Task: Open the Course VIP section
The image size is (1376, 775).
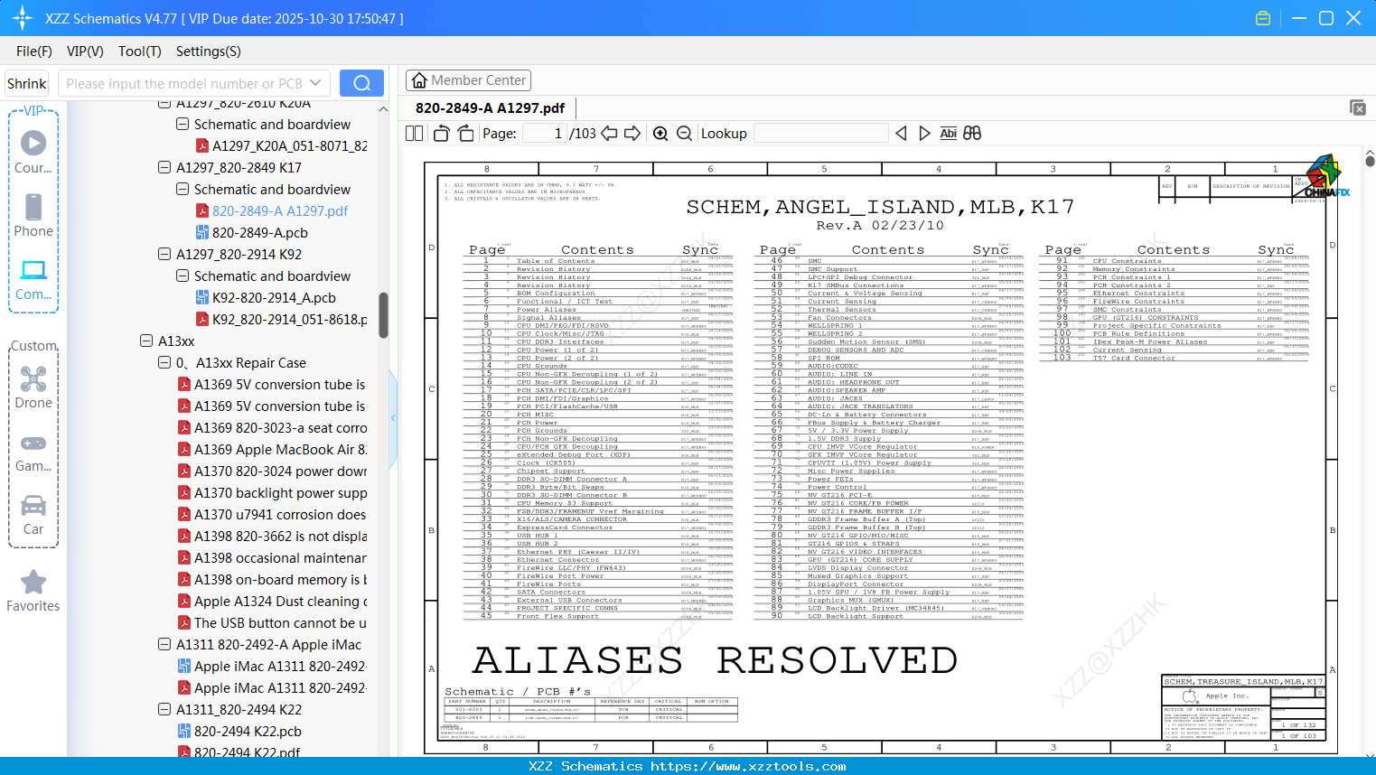Action: (33, 151)
